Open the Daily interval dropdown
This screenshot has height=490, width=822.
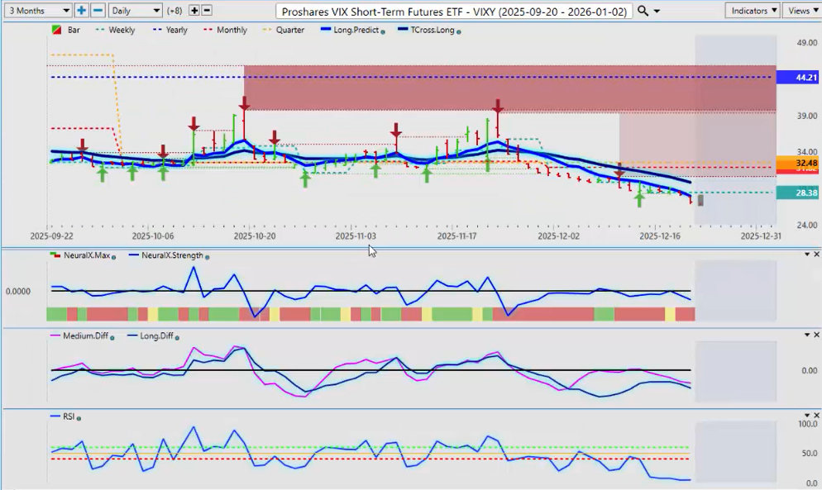coord(135,11)
